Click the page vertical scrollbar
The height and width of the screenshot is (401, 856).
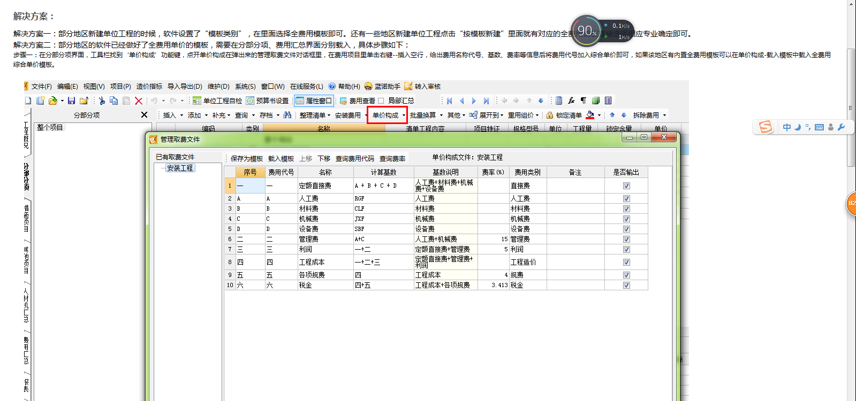(x=851, y=107)
